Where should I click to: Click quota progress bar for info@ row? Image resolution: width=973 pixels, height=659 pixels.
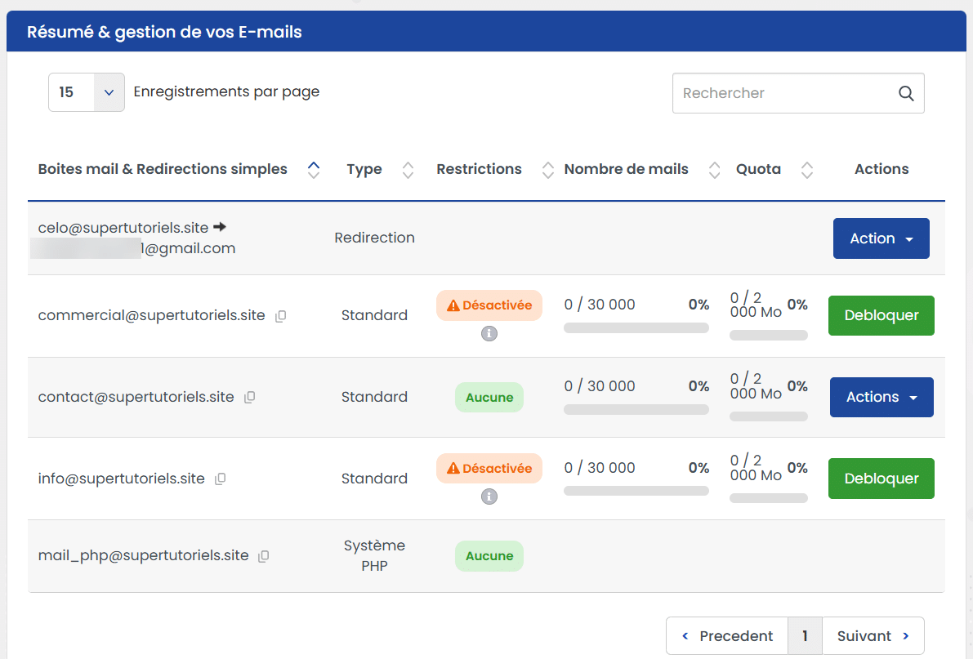(x=768, y=498)
